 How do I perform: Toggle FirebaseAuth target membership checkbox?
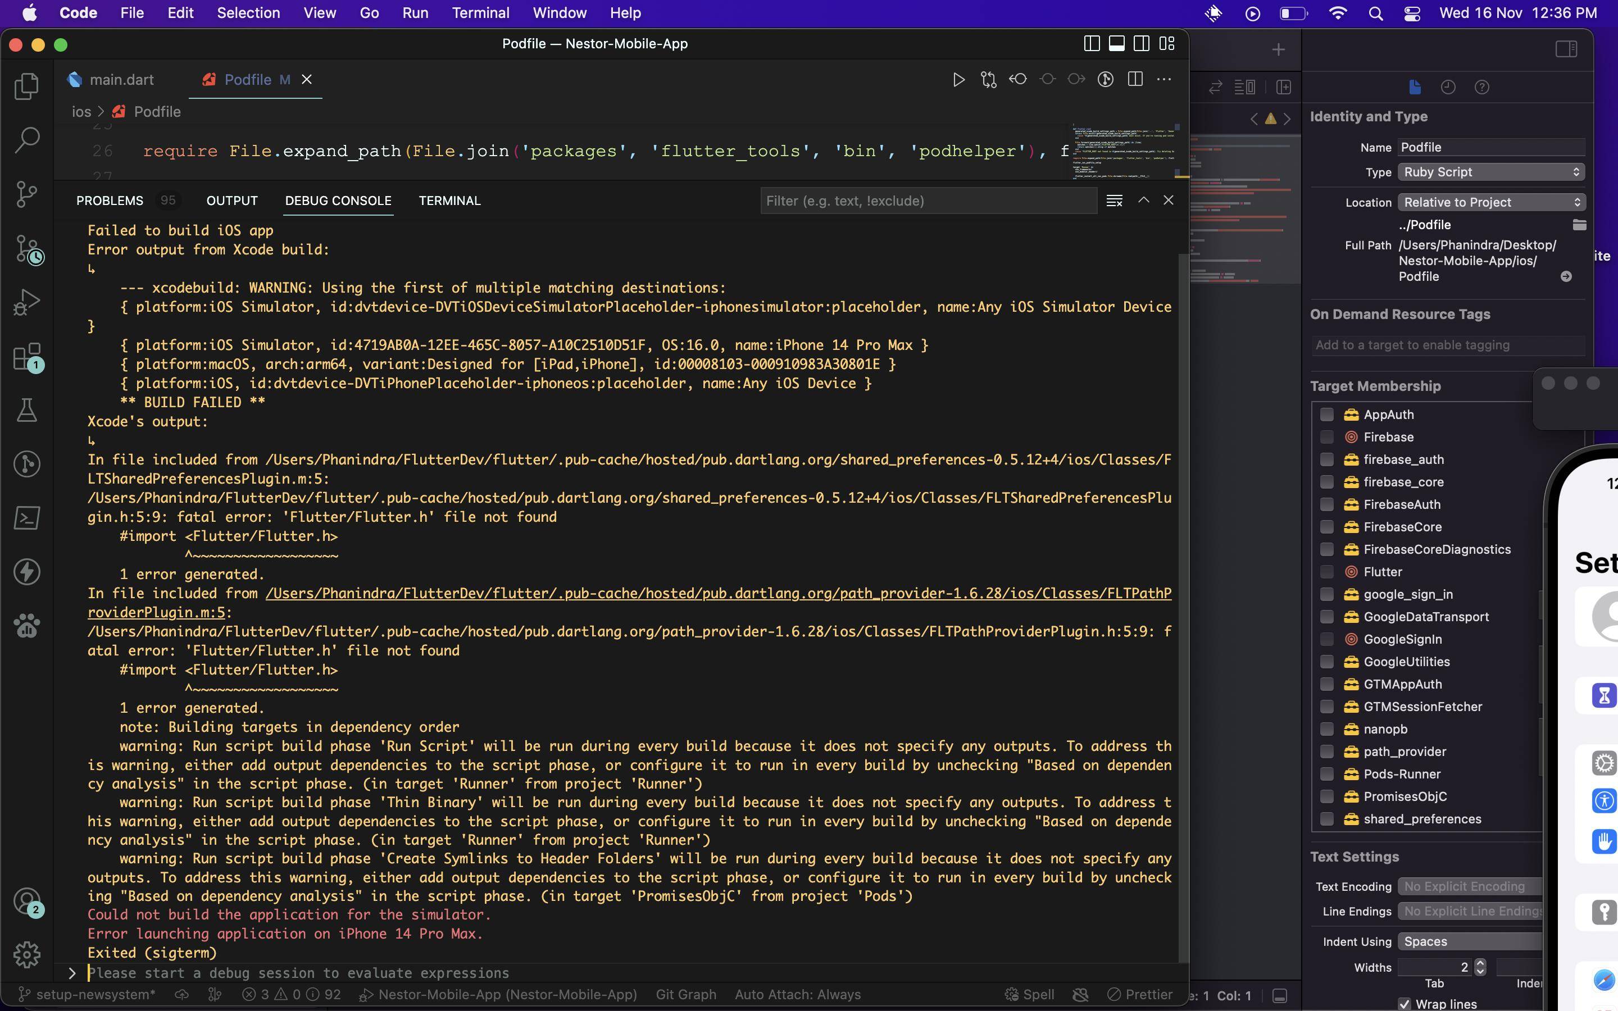click(1326, 504)
